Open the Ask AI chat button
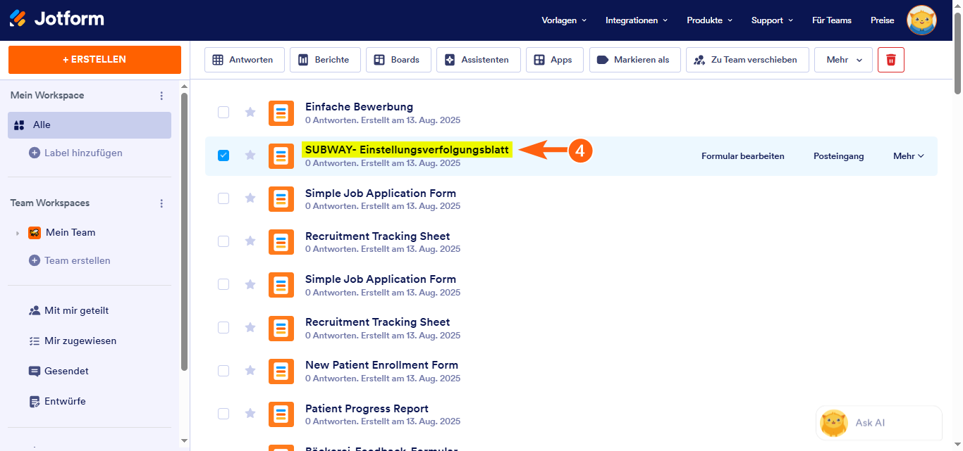The width and height of the screenshot is (963, 451). [878, 423]
